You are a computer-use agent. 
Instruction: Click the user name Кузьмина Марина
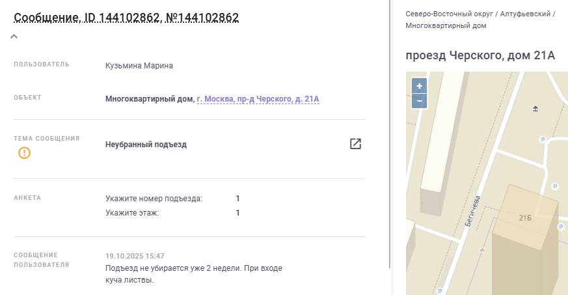(x=139, y=66)
